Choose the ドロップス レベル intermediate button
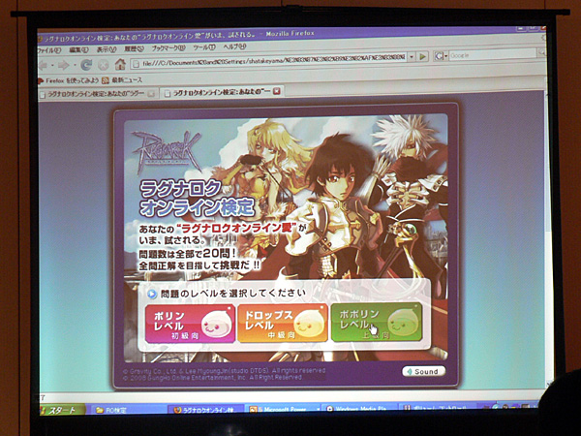The height and width of the screenshot is (436, 581). click(x=283, y=323)
